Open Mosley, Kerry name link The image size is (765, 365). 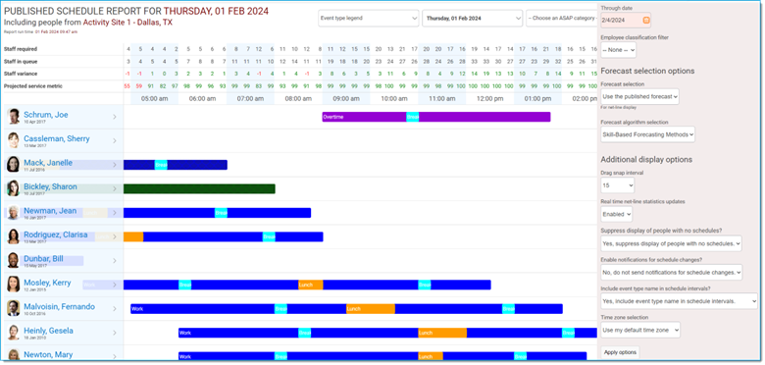click(x=47, y=283)
